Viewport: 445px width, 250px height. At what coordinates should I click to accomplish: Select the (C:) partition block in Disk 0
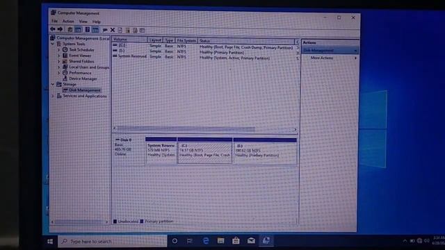[204, 151]
